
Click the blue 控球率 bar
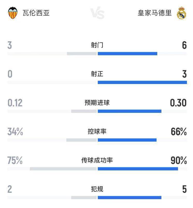(x=127, y=140)
